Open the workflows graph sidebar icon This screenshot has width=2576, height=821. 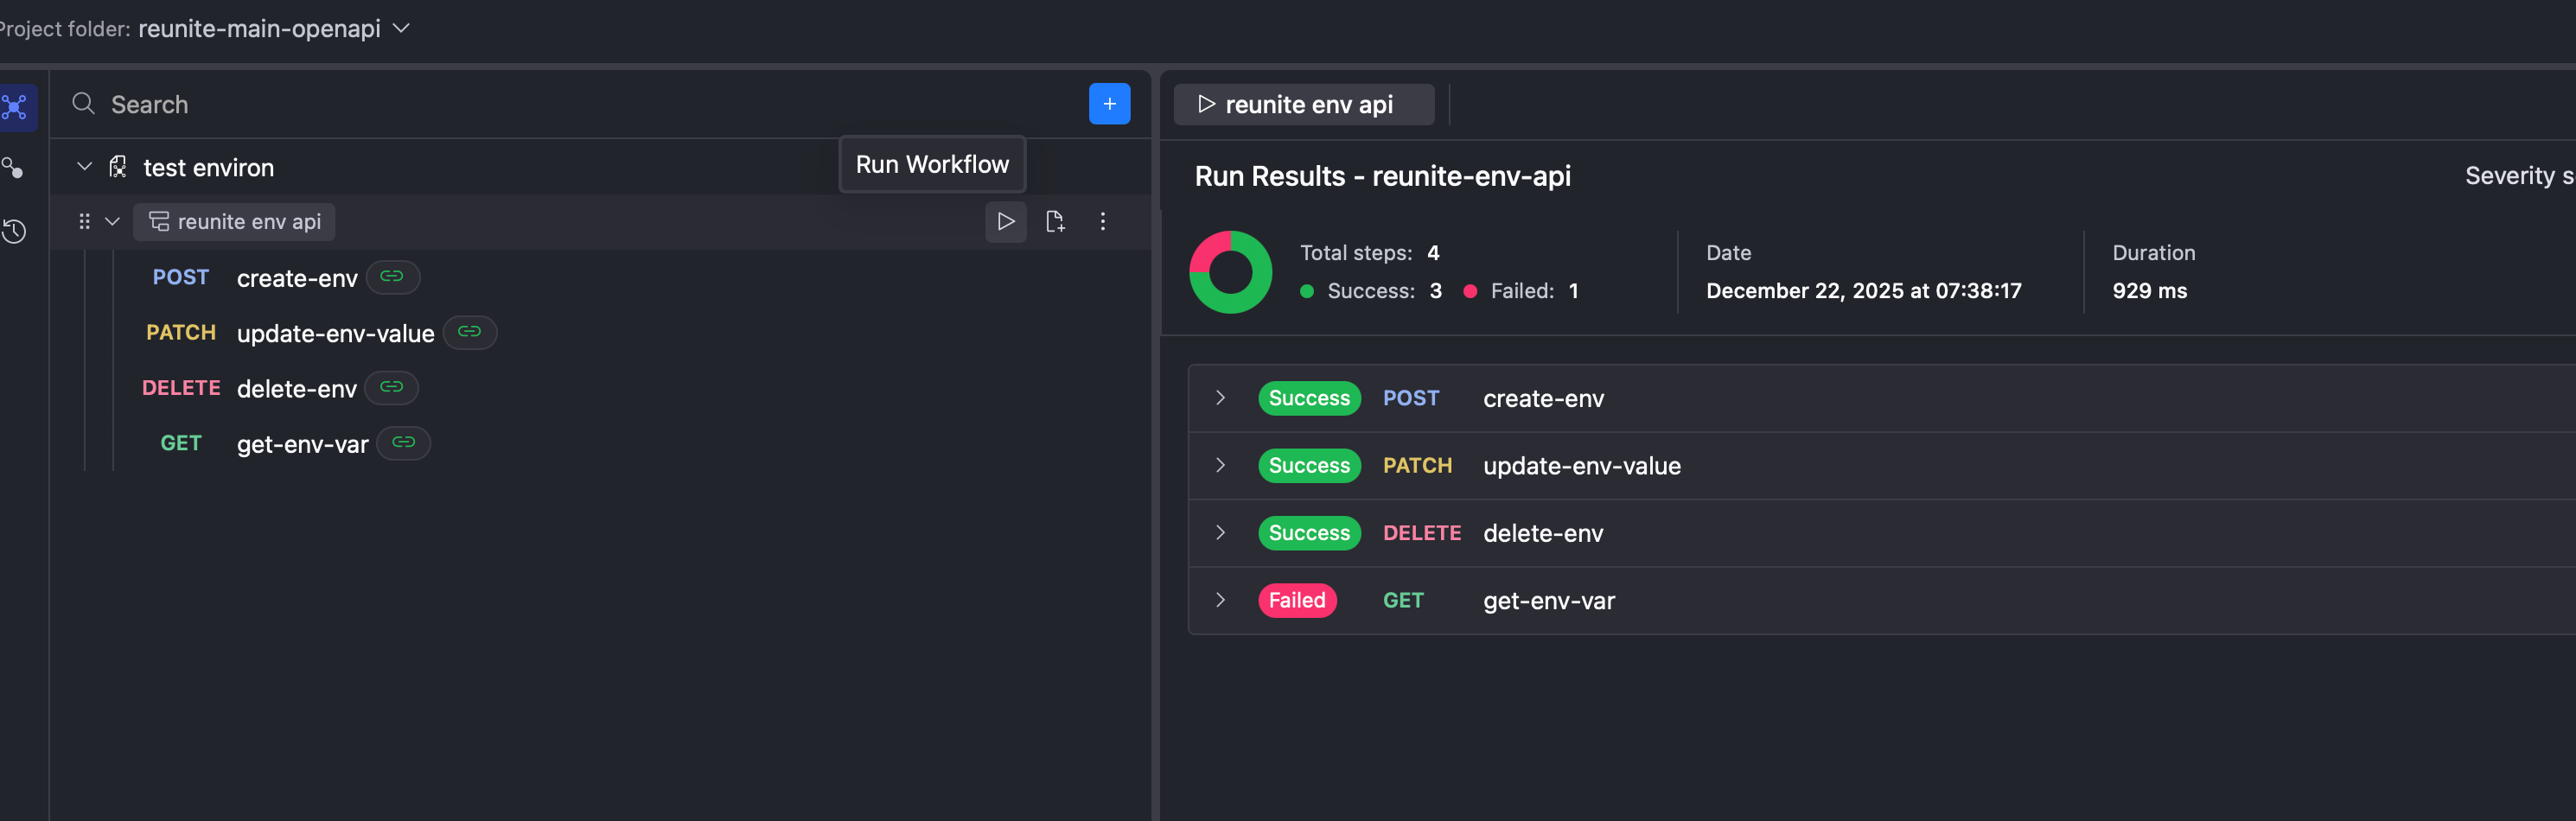pos(15,107)
